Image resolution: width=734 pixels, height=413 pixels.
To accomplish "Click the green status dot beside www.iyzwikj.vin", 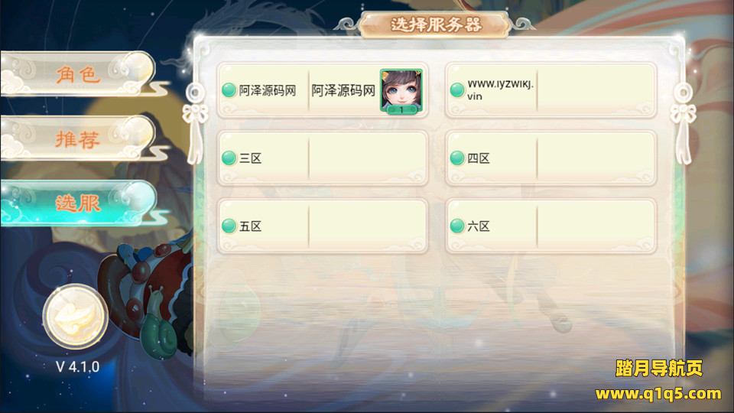I will point(457,90).
